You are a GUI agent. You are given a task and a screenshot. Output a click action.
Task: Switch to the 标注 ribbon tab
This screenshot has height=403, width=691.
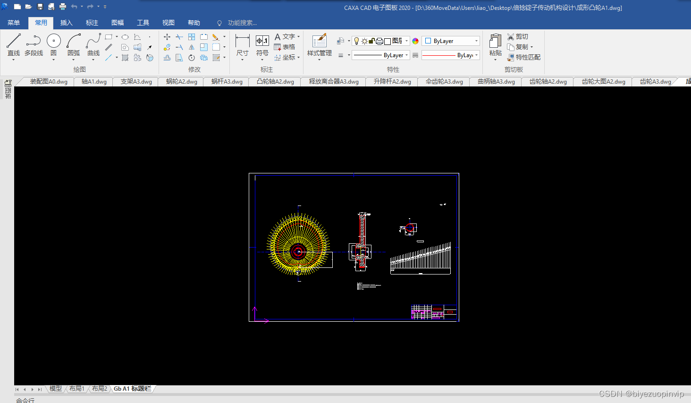pyautogui.click(x=92, y=23)
